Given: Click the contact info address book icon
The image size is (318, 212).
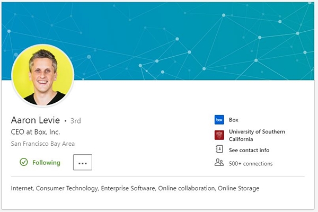Looking at the screenshot, I should [219, 149].
